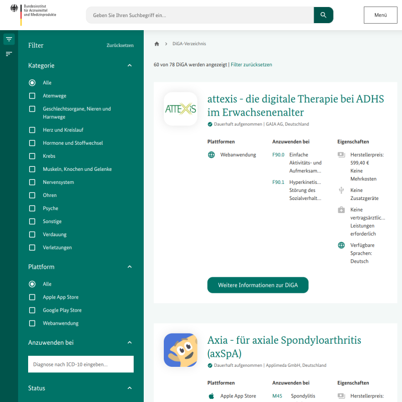
Task: Click the Zusatzgeräte USB icon
Action: [x=341, y=190]
